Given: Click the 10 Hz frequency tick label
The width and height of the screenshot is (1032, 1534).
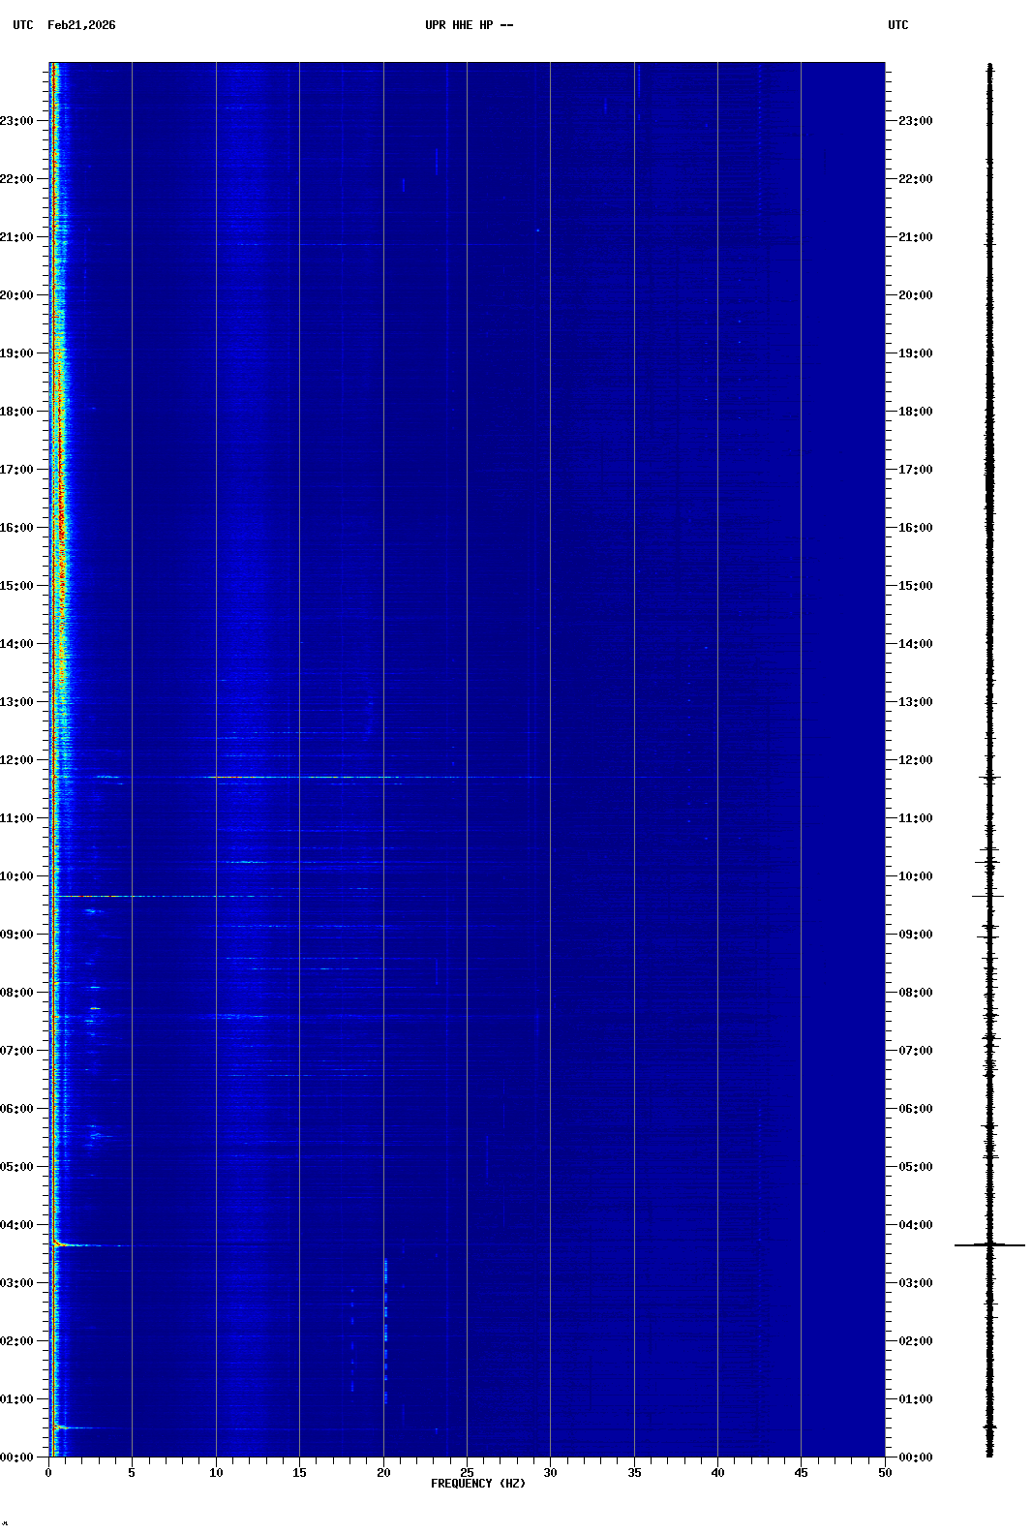Looking at the screenshot, I should 216,1473.
